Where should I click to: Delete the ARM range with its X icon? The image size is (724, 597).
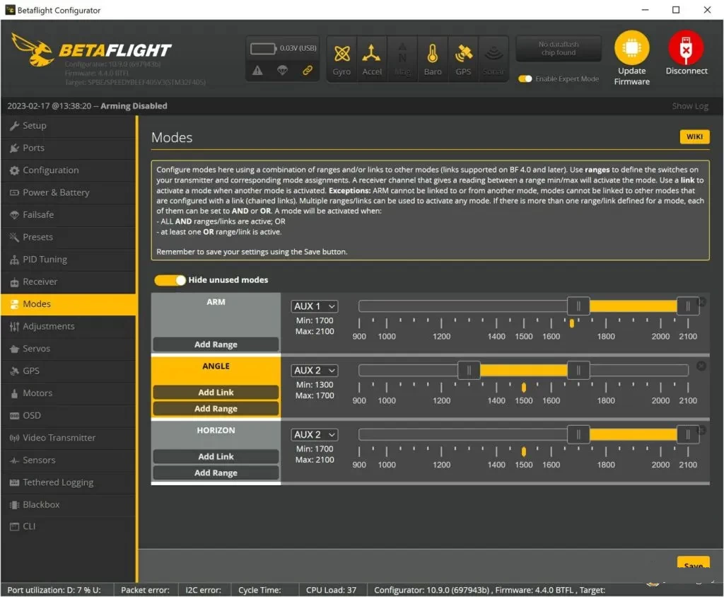701,302
